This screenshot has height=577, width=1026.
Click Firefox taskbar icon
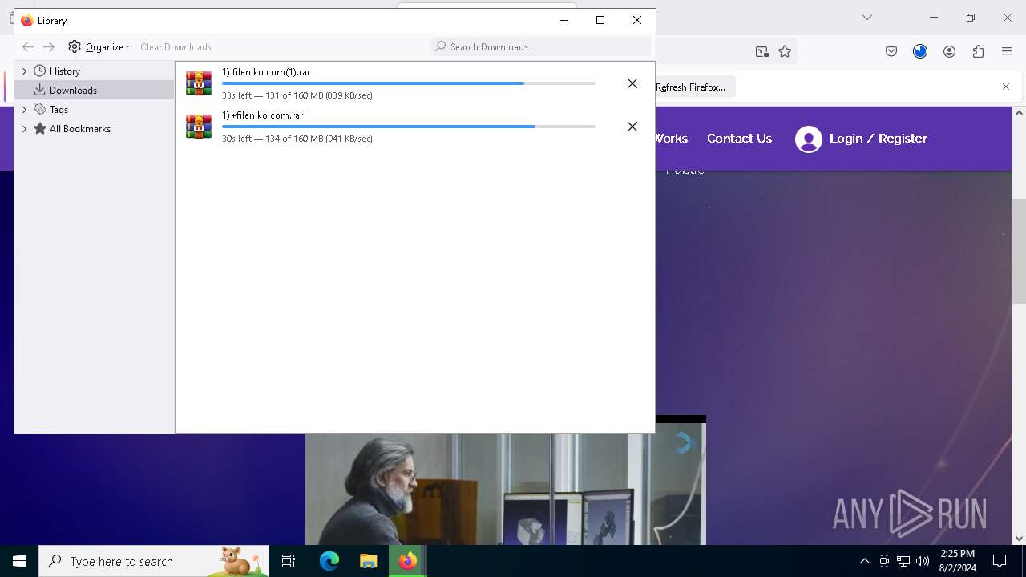point(408,561)
